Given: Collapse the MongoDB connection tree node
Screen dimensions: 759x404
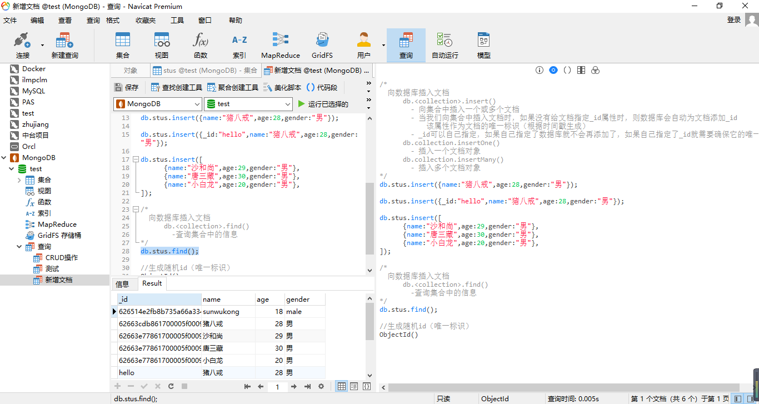Looking at the screenshot, I should point(4,157).
